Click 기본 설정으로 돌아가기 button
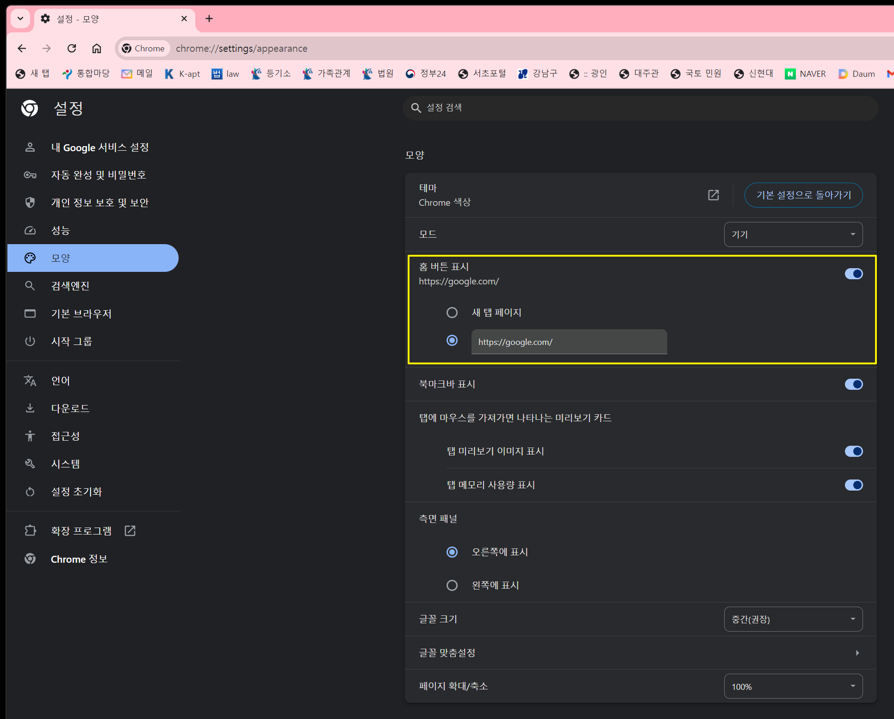Image resolution: width=894 pixels, height=719 pixels. (x=803, y=195)
